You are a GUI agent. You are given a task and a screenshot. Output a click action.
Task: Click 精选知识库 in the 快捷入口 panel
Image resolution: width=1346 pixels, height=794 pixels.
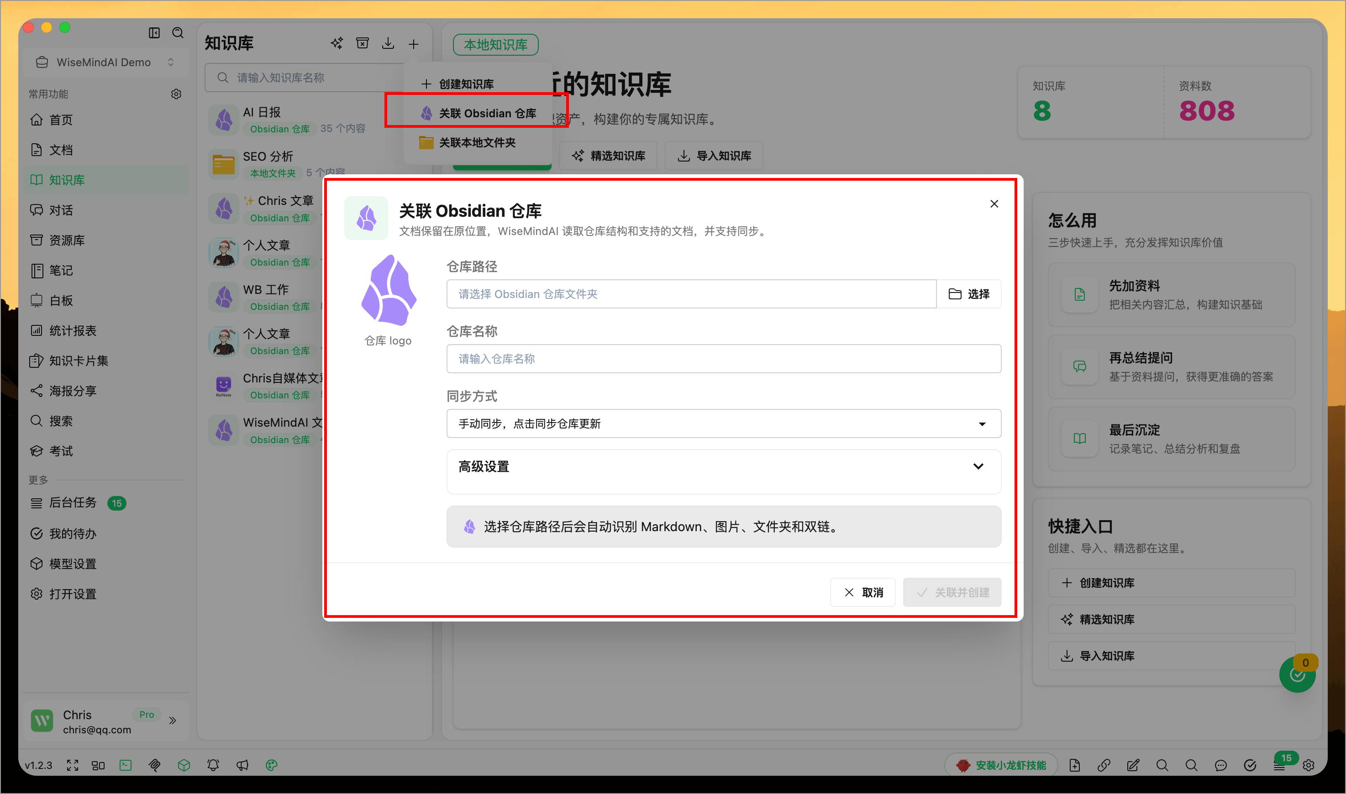tap(1171, 619)
